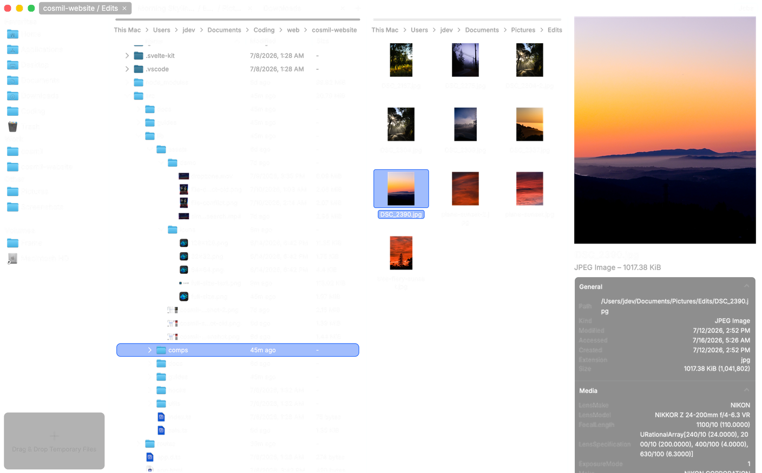Screen dimensions: 762x473
Task: Select the node_modules folder icon
Action: click(x=139, y=82)
